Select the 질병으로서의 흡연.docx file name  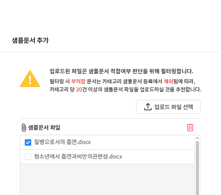click(x=63, y=142)
